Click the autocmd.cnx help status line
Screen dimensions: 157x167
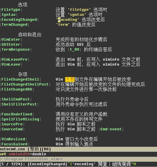coord(78,149)
